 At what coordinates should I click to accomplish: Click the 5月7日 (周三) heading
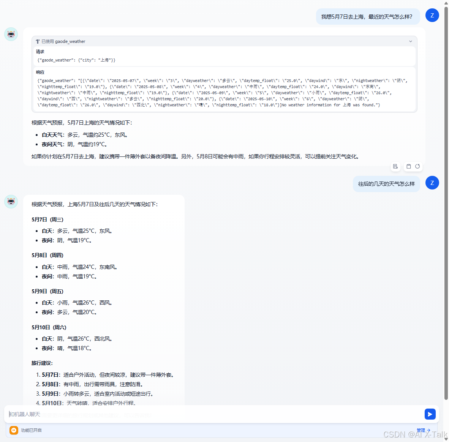click(47, 219)
